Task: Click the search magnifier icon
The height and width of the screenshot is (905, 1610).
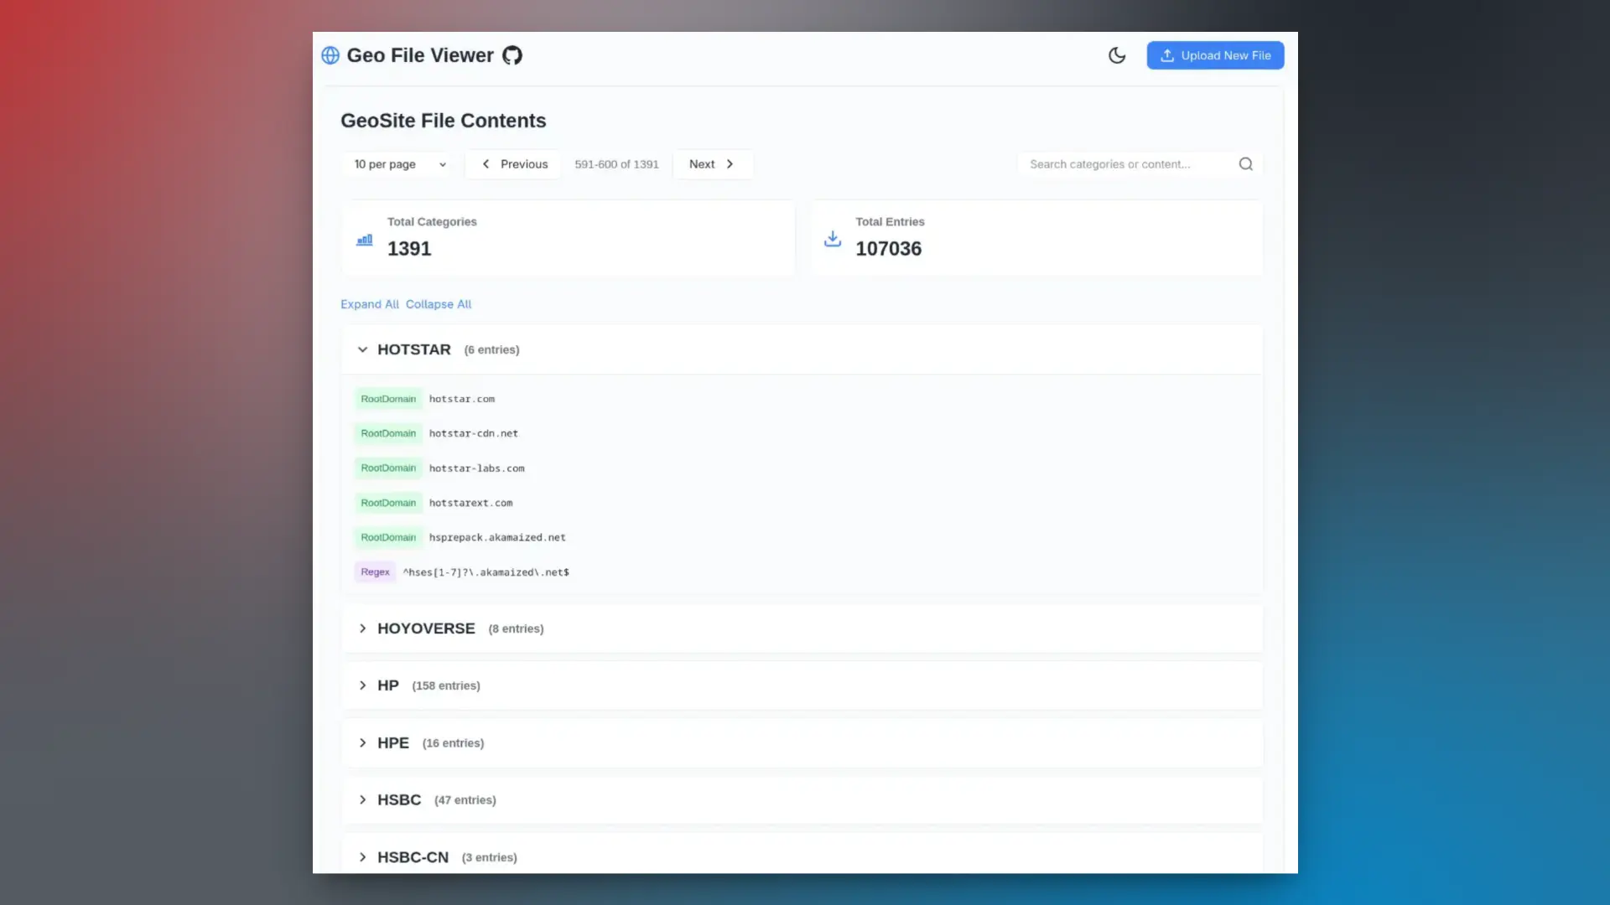Action: click(x=1245, y=163)
